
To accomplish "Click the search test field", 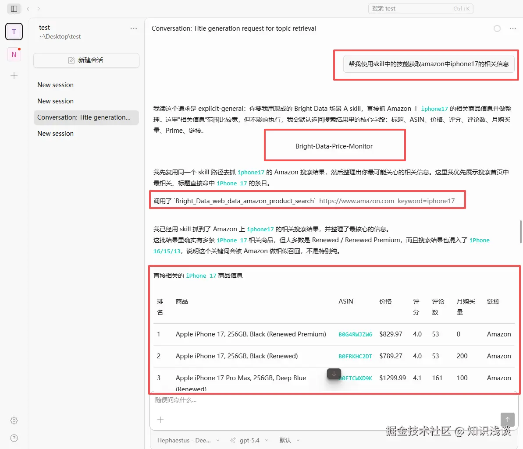I will click(x=420, y=9).
